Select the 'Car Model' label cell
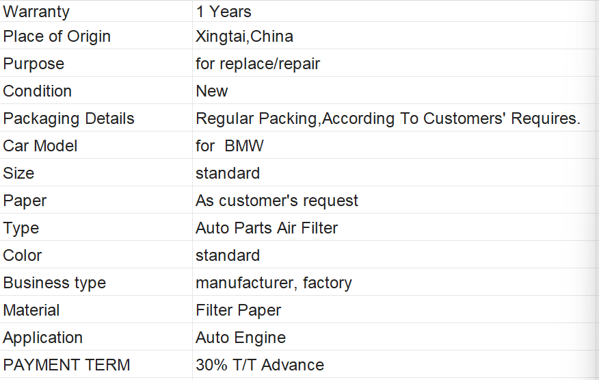 40,146
